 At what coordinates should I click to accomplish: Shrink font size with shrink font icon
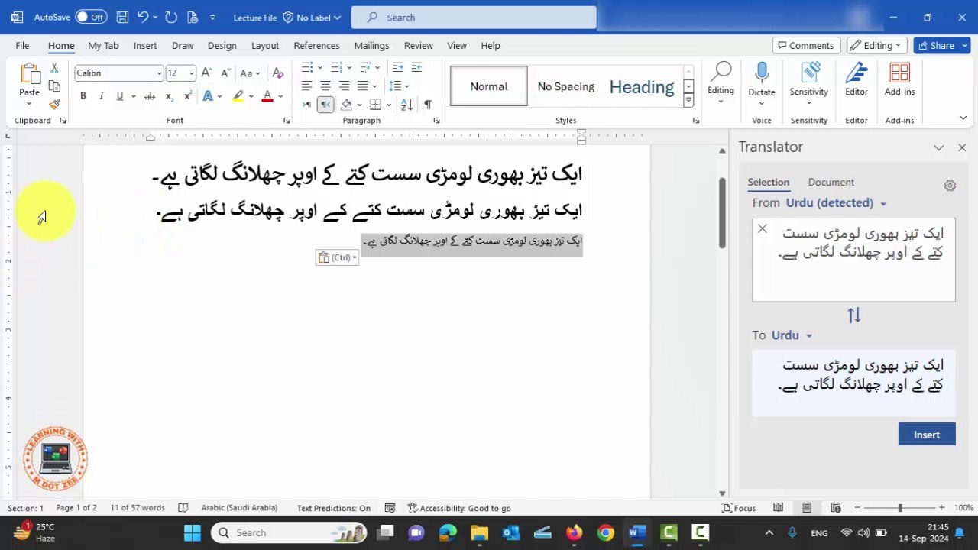[x=225, y=73]
